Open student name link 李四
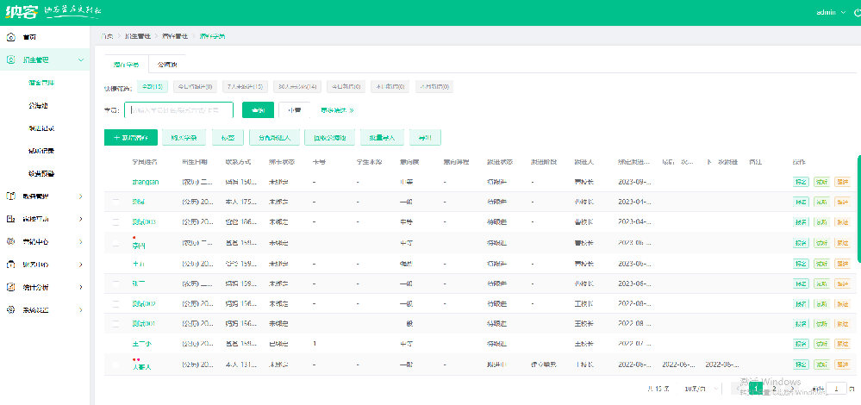The height and width of the screenshot is (405, 861). (x=139, y=246)
